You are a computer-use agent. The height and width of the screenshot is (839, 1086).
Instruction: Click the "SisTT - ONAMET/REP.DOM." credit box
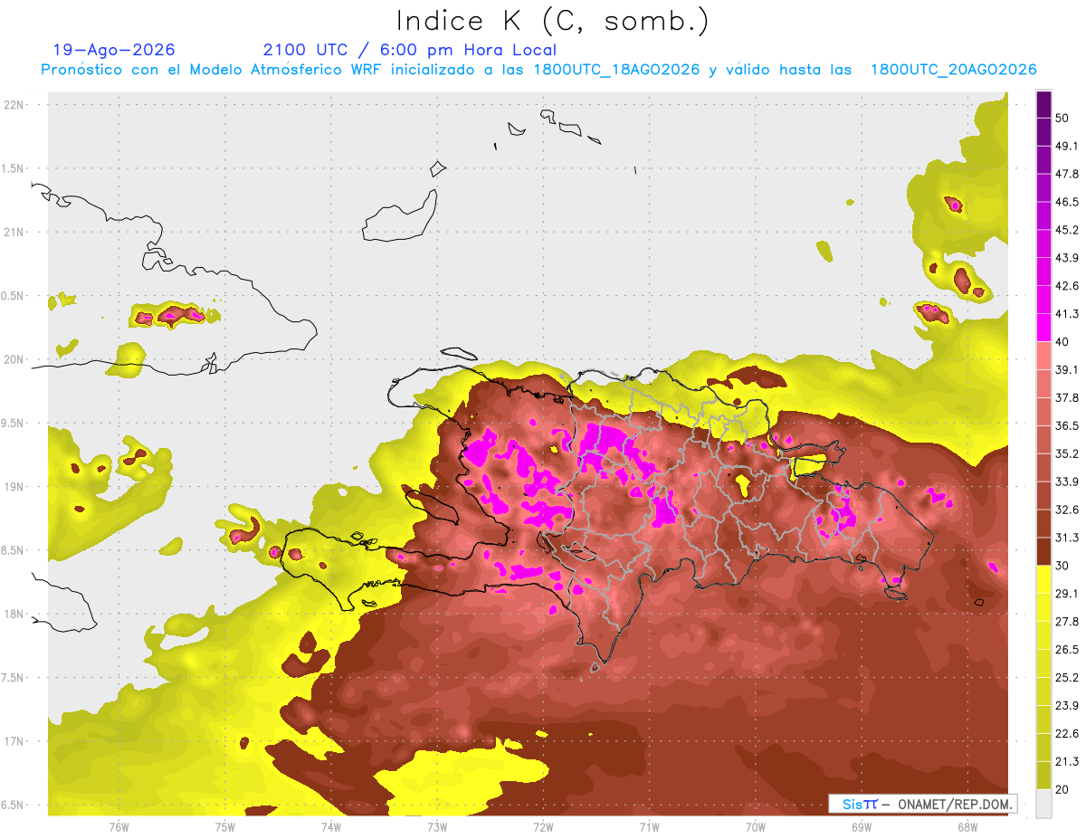pos(922,804)
